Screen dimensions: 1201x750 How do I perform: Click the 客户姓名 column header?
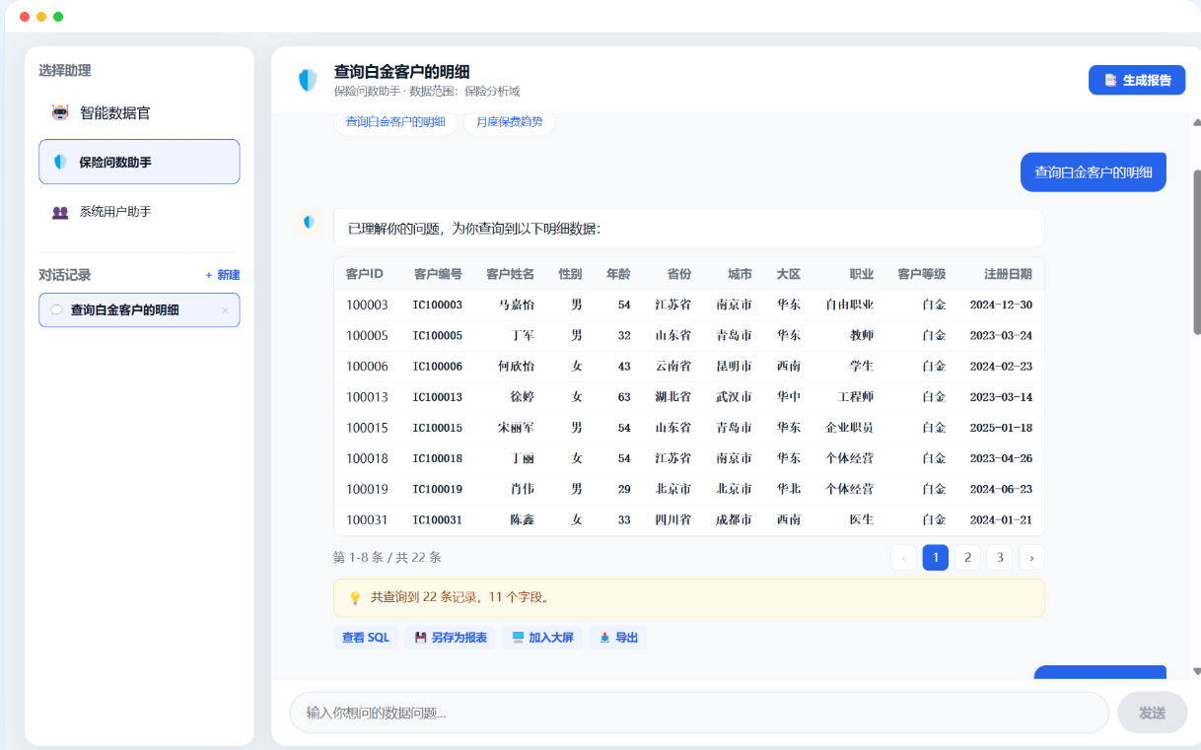[510, 274]
